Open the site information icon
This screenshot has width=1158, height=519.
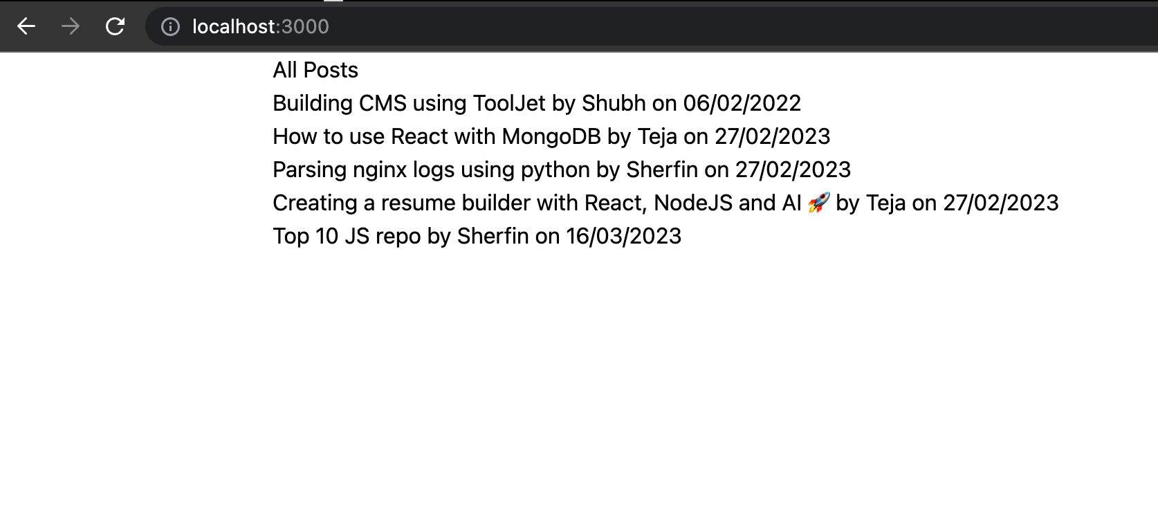(x=170, y=26)
